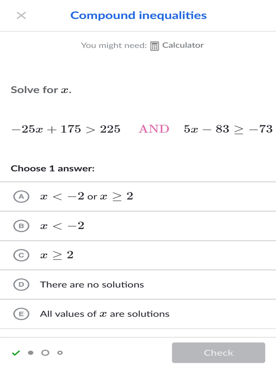Open the Calculator icon
This screenshot has height=368, width=276.
[155, 46]
